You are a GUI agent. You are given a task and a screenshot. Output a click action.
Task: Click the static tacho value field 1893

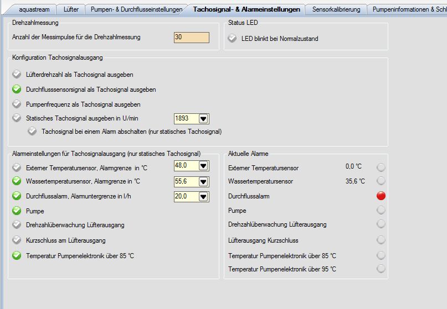[186, 119]
